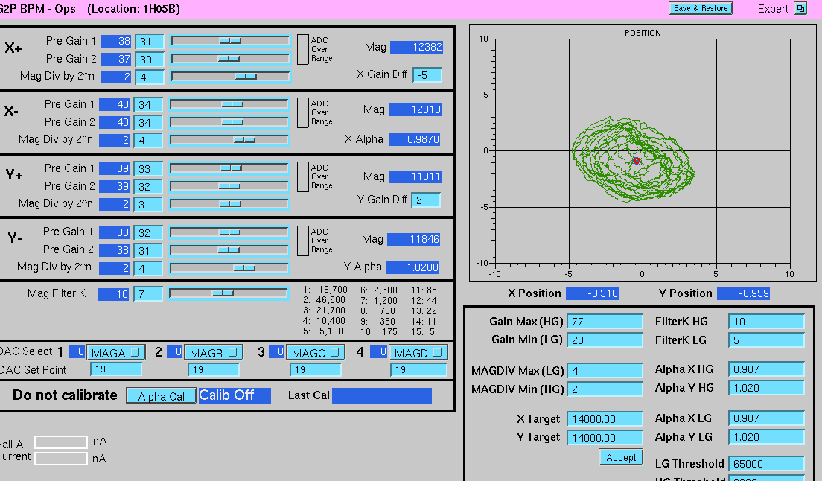Edit the Alpha Y LG field
This screenshot has width=822, height=481.
[766, 437]
